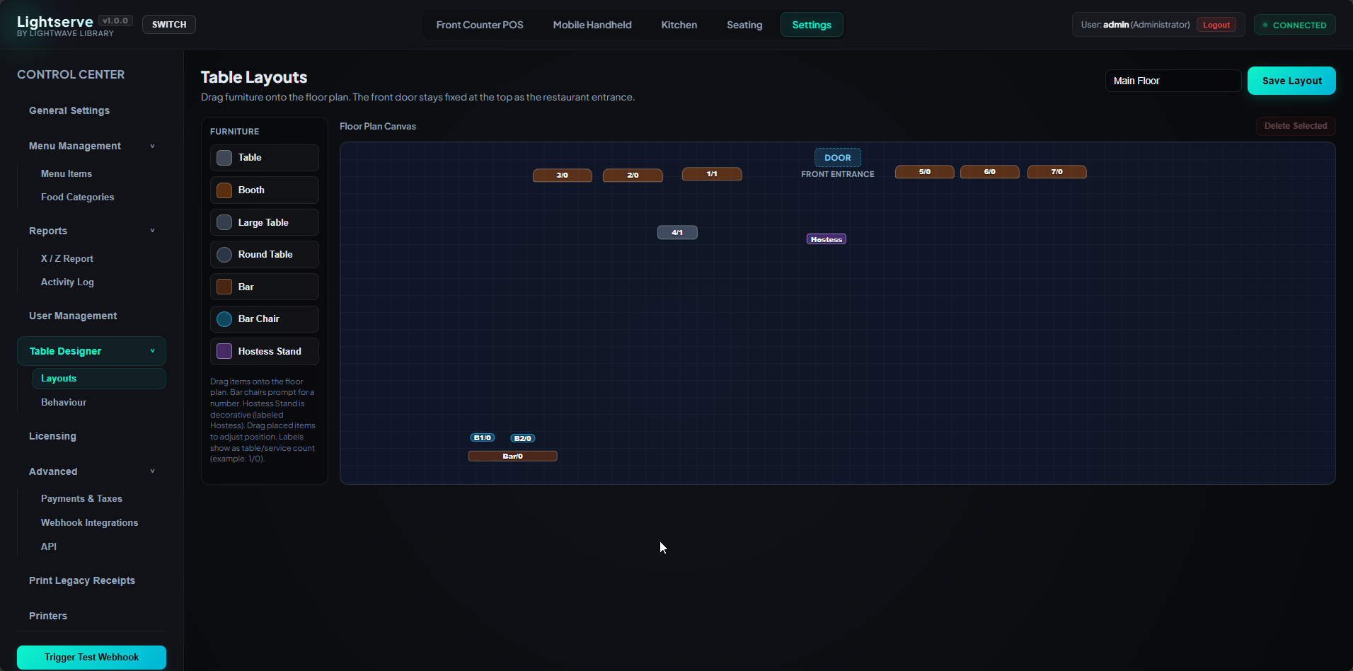The image size is (1353, 671).
Task: Collapse the Reports section arrow
Action: click(x=152, y=231)
